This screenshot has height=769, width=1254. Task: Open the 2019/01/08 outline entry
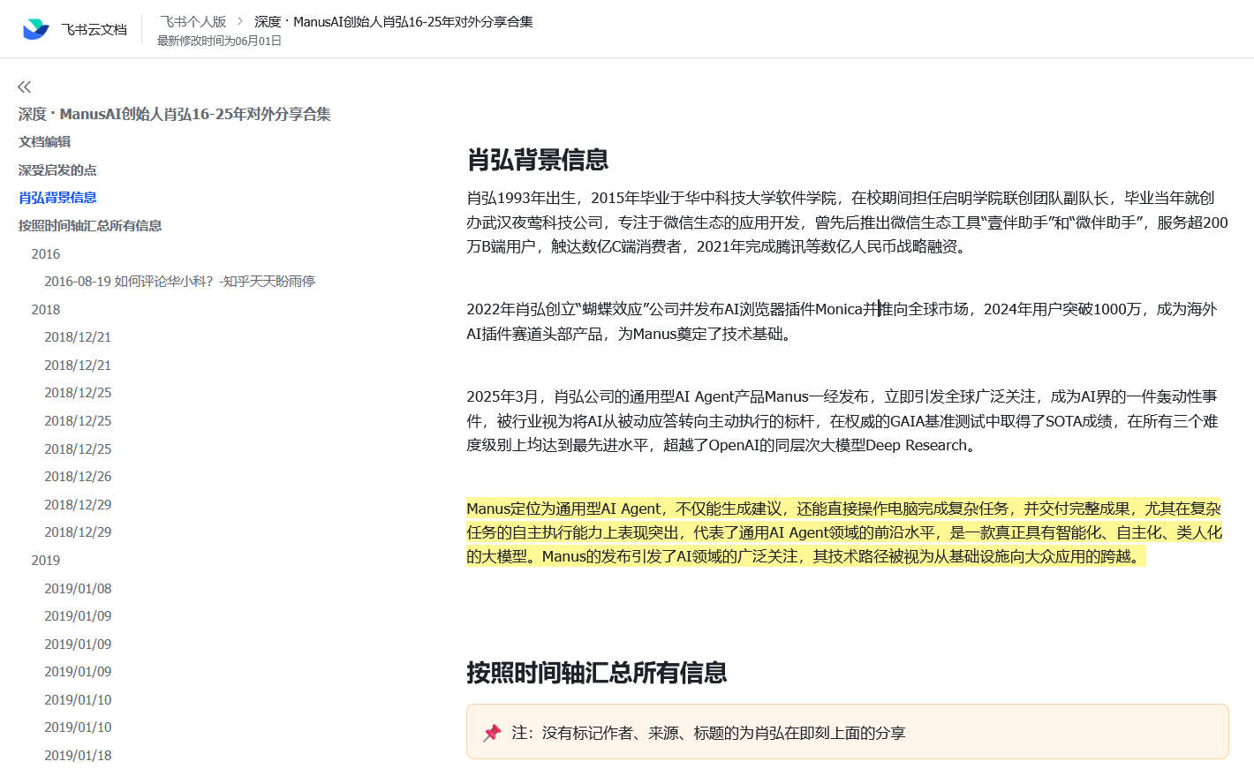point(78,589)
